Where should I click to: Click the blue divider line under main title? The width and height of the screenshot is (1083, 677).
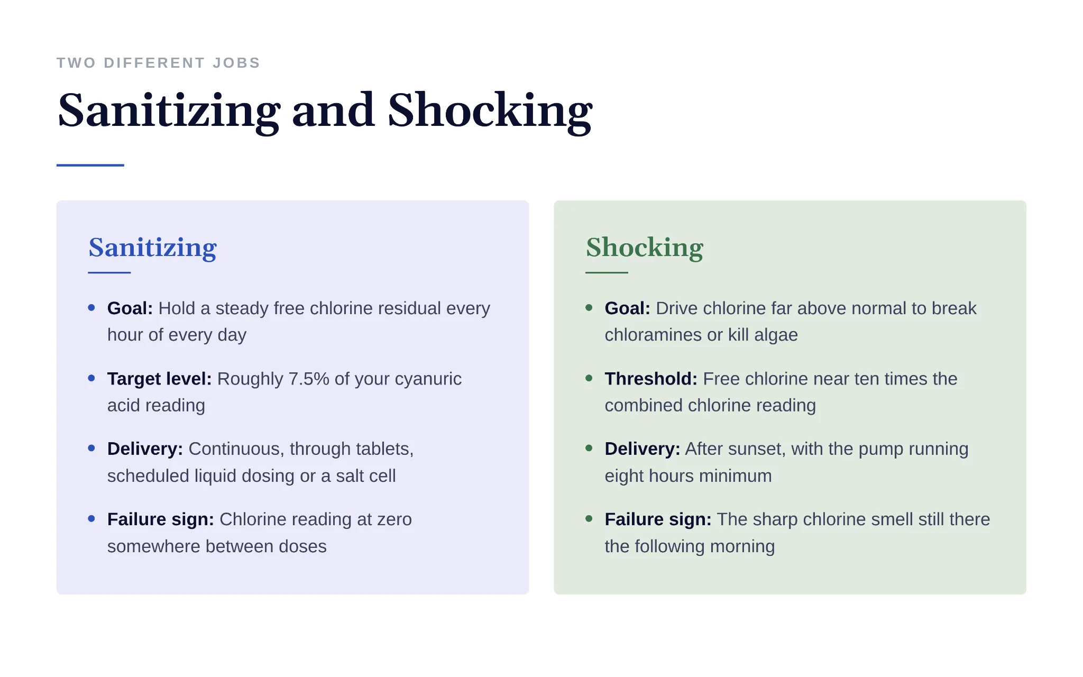[x=90, y=165]
